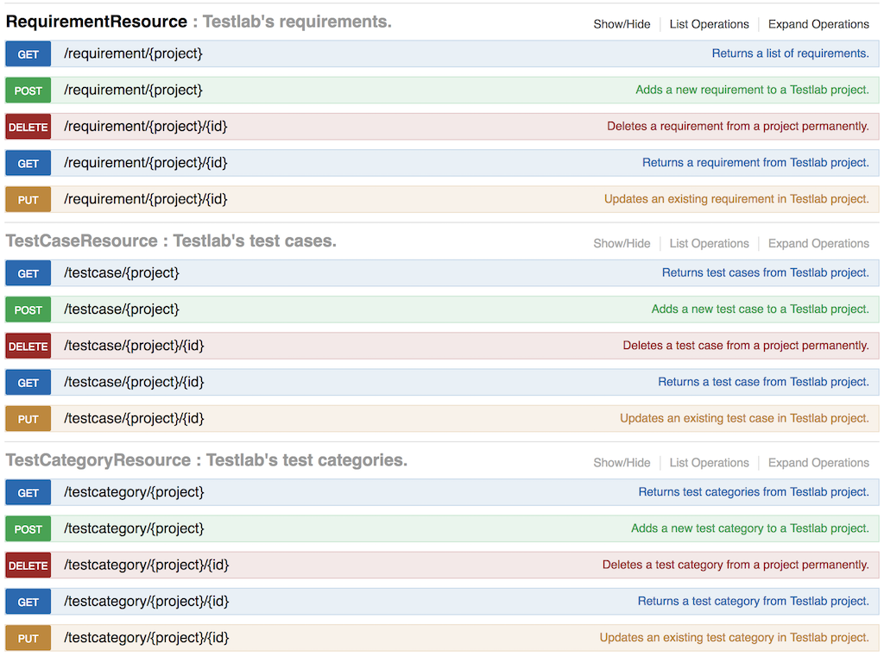
Task: Click 'Updates an existing test category in Testlab project.'
Action: [x=734, y=637]
